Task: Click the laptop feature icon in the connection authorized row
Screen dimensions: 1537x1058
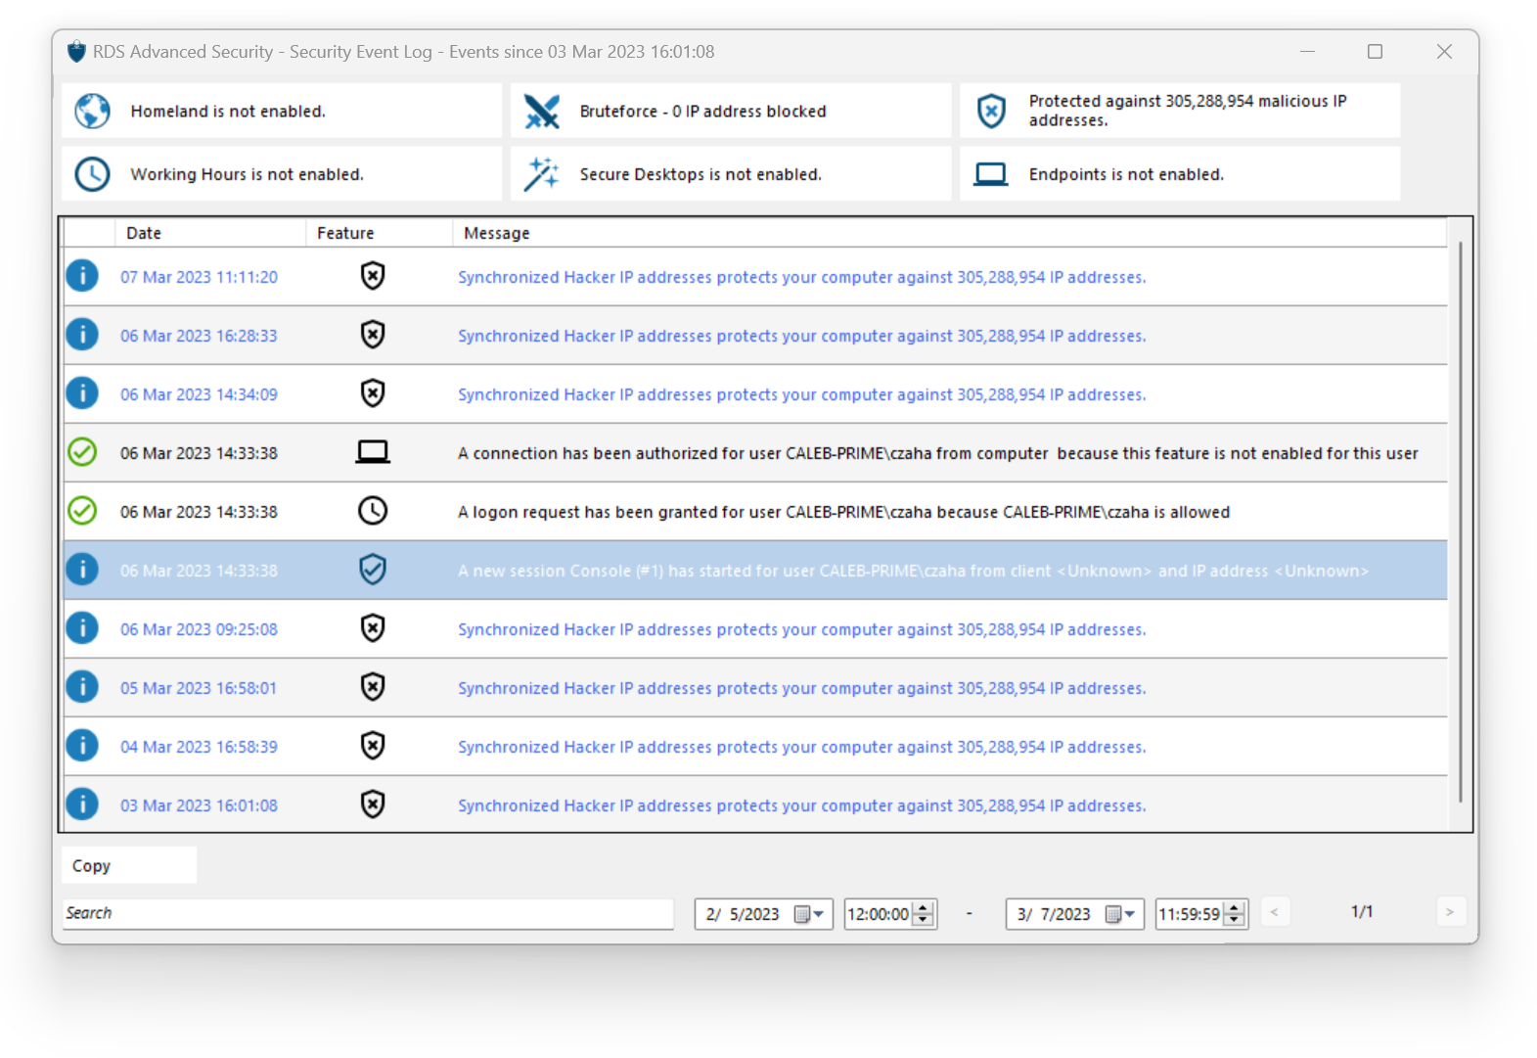Action: pos(373,452)
